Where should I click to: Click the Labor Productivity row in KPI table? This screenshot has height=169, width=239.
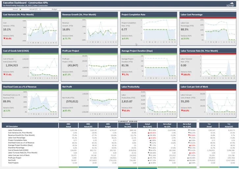[15, 131]
